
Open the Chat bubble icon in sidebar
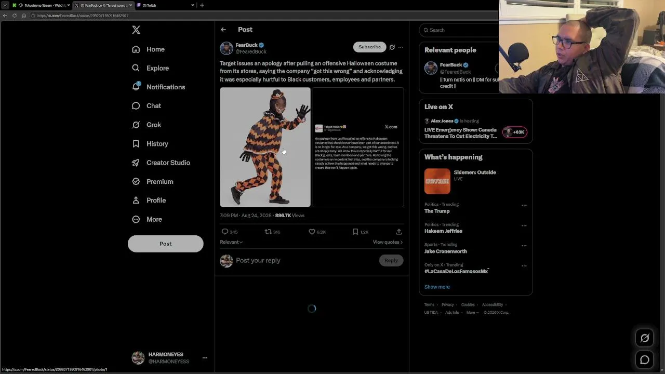[136, 106]
